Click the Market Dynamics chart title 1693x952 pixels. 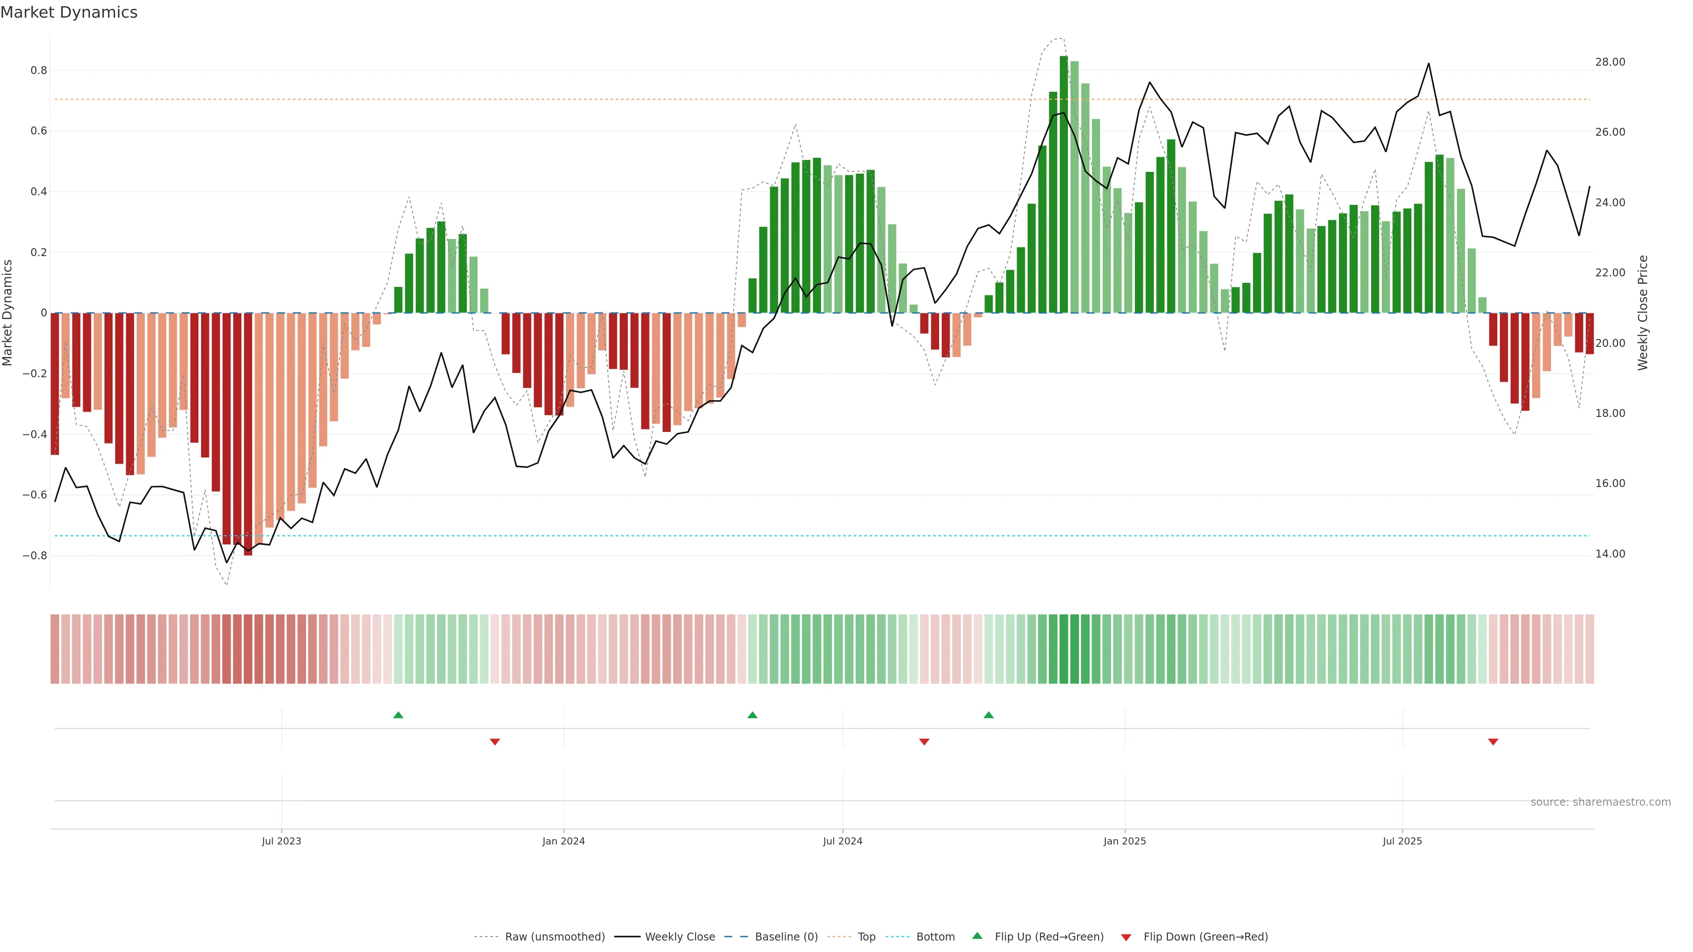tap(69, 12)
